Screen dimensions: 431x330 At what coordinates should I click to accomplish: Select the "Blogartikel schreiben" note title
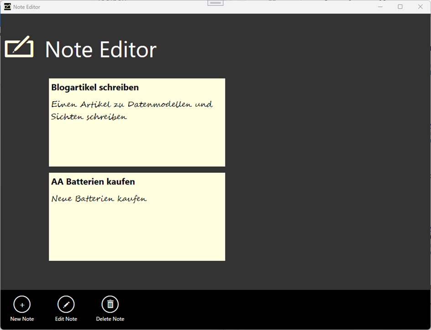[95, 88]
